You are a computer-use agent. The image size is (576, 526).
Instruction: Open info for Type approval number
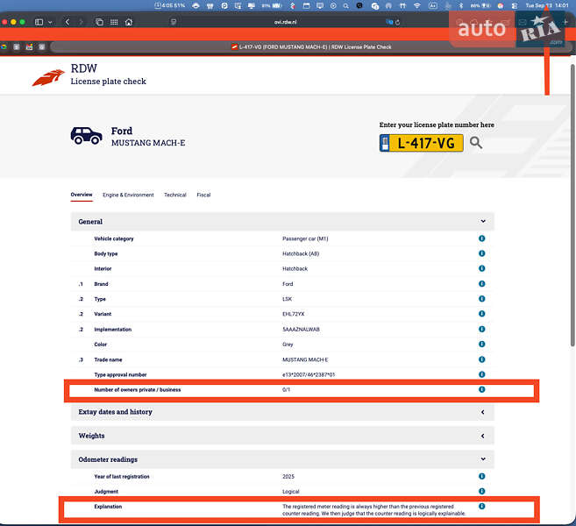click(481, 374)
